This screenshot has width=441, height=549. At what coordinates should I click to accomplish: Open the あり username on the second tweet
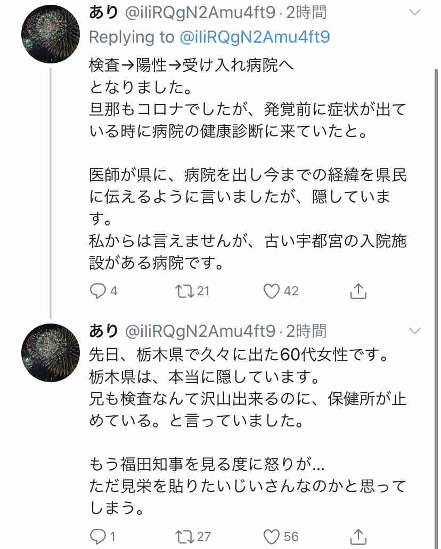point(104,331)
